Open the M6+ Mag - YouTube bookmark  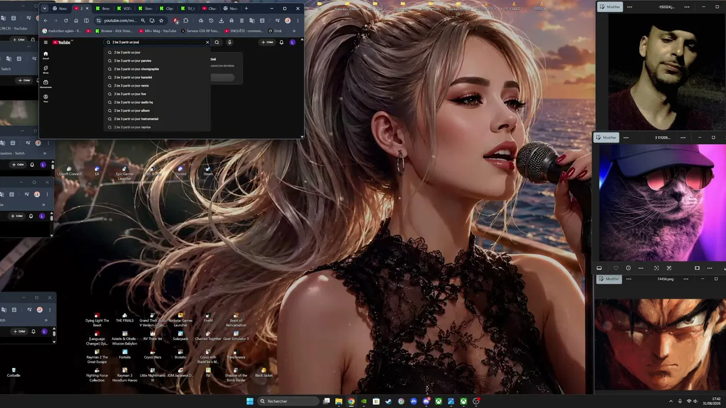pyautogui.click(x=158, y=31)
